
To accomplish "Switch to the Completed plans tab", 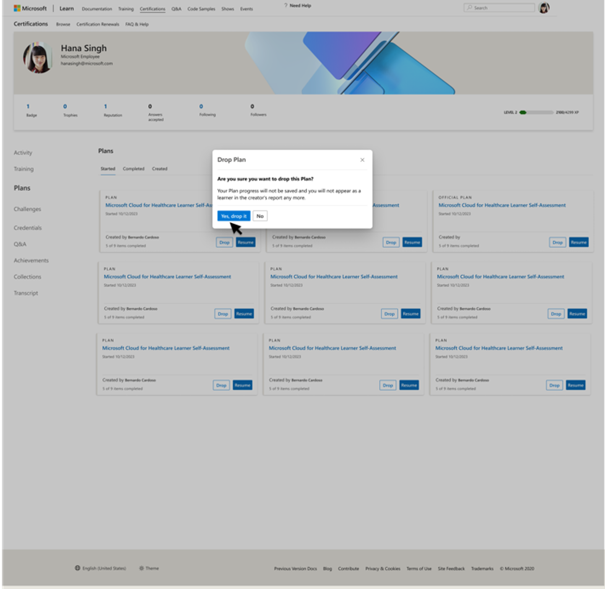I will pos(133,169).
